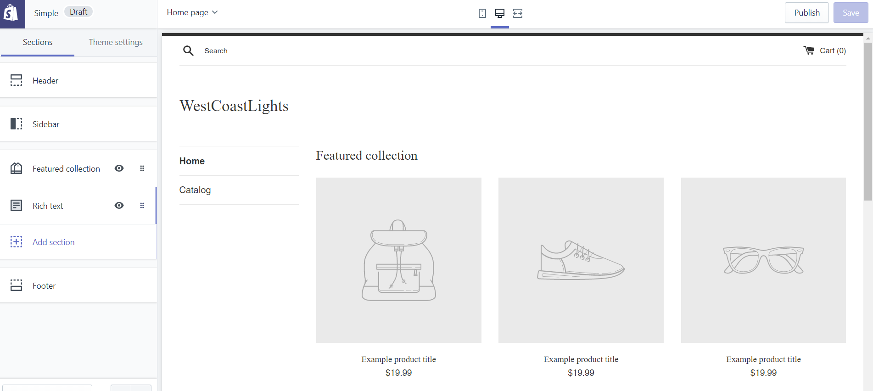873x391 pixels.
Task: Open the Footer section settings
Action: 44,286
